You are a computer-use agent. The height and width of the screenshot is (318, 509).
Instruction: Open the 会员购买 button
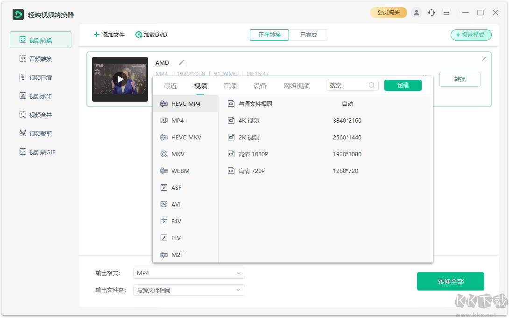click(388, 13)
